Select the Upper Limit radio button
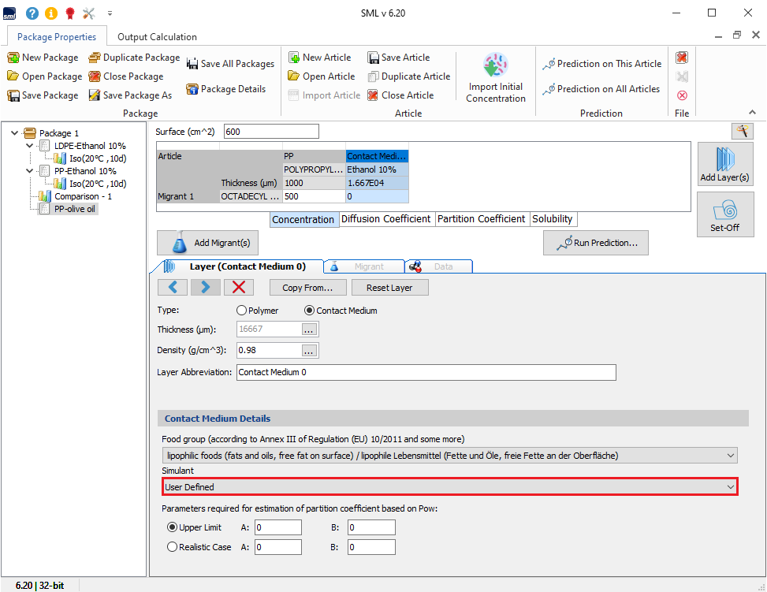Screen dimensions: 767x592 [172, 527]
